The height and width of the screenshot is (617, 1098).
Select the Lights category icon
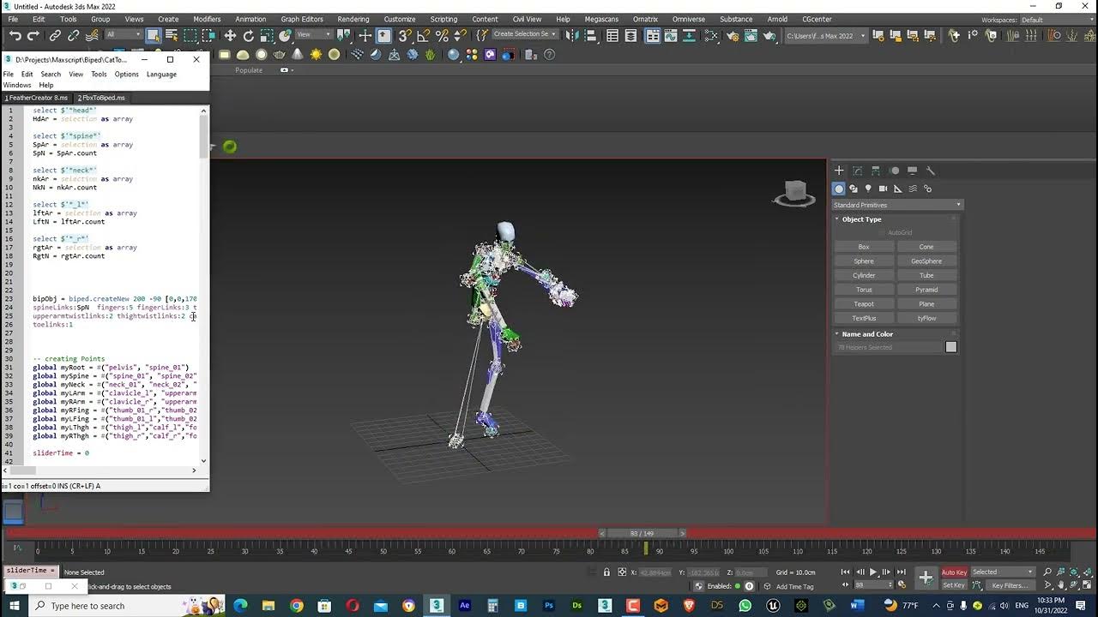[x=868, y=189]
